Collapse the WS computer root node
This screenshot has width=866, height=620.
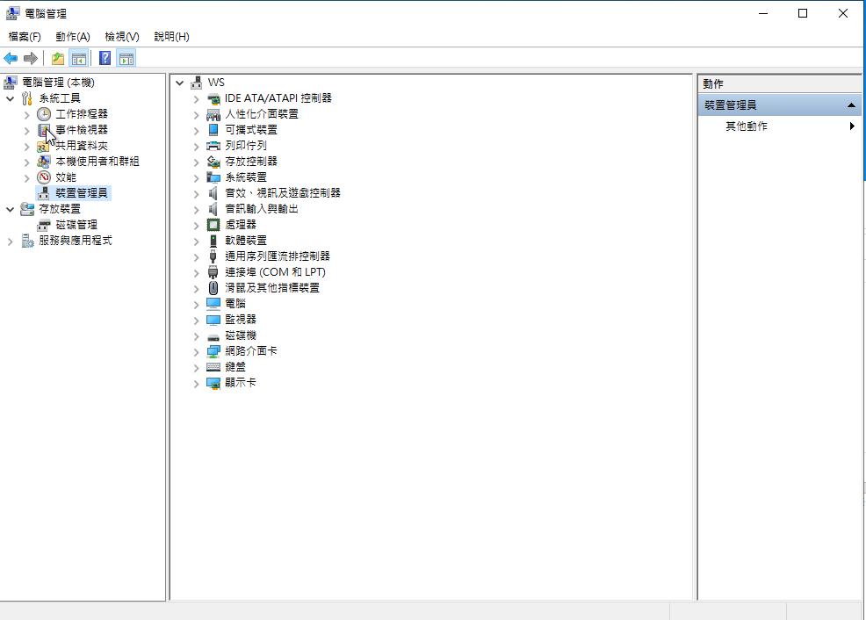[180, 83]
